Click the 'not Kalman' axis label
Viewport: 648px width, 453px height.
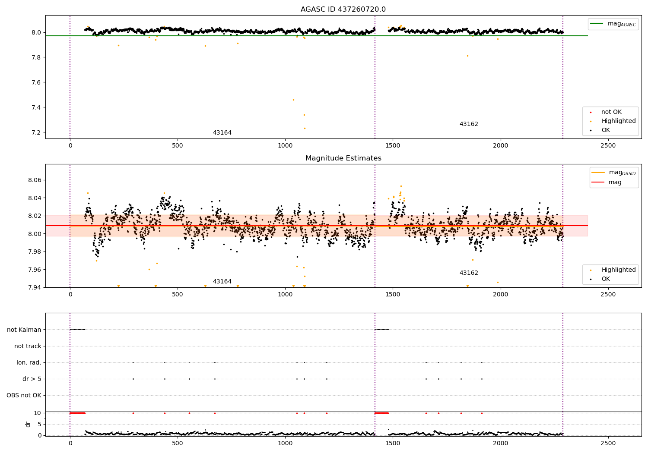pos(24,330)
